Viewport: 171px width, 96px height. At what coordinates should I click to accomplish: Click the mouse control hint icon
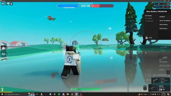click(x=145, y=88)
